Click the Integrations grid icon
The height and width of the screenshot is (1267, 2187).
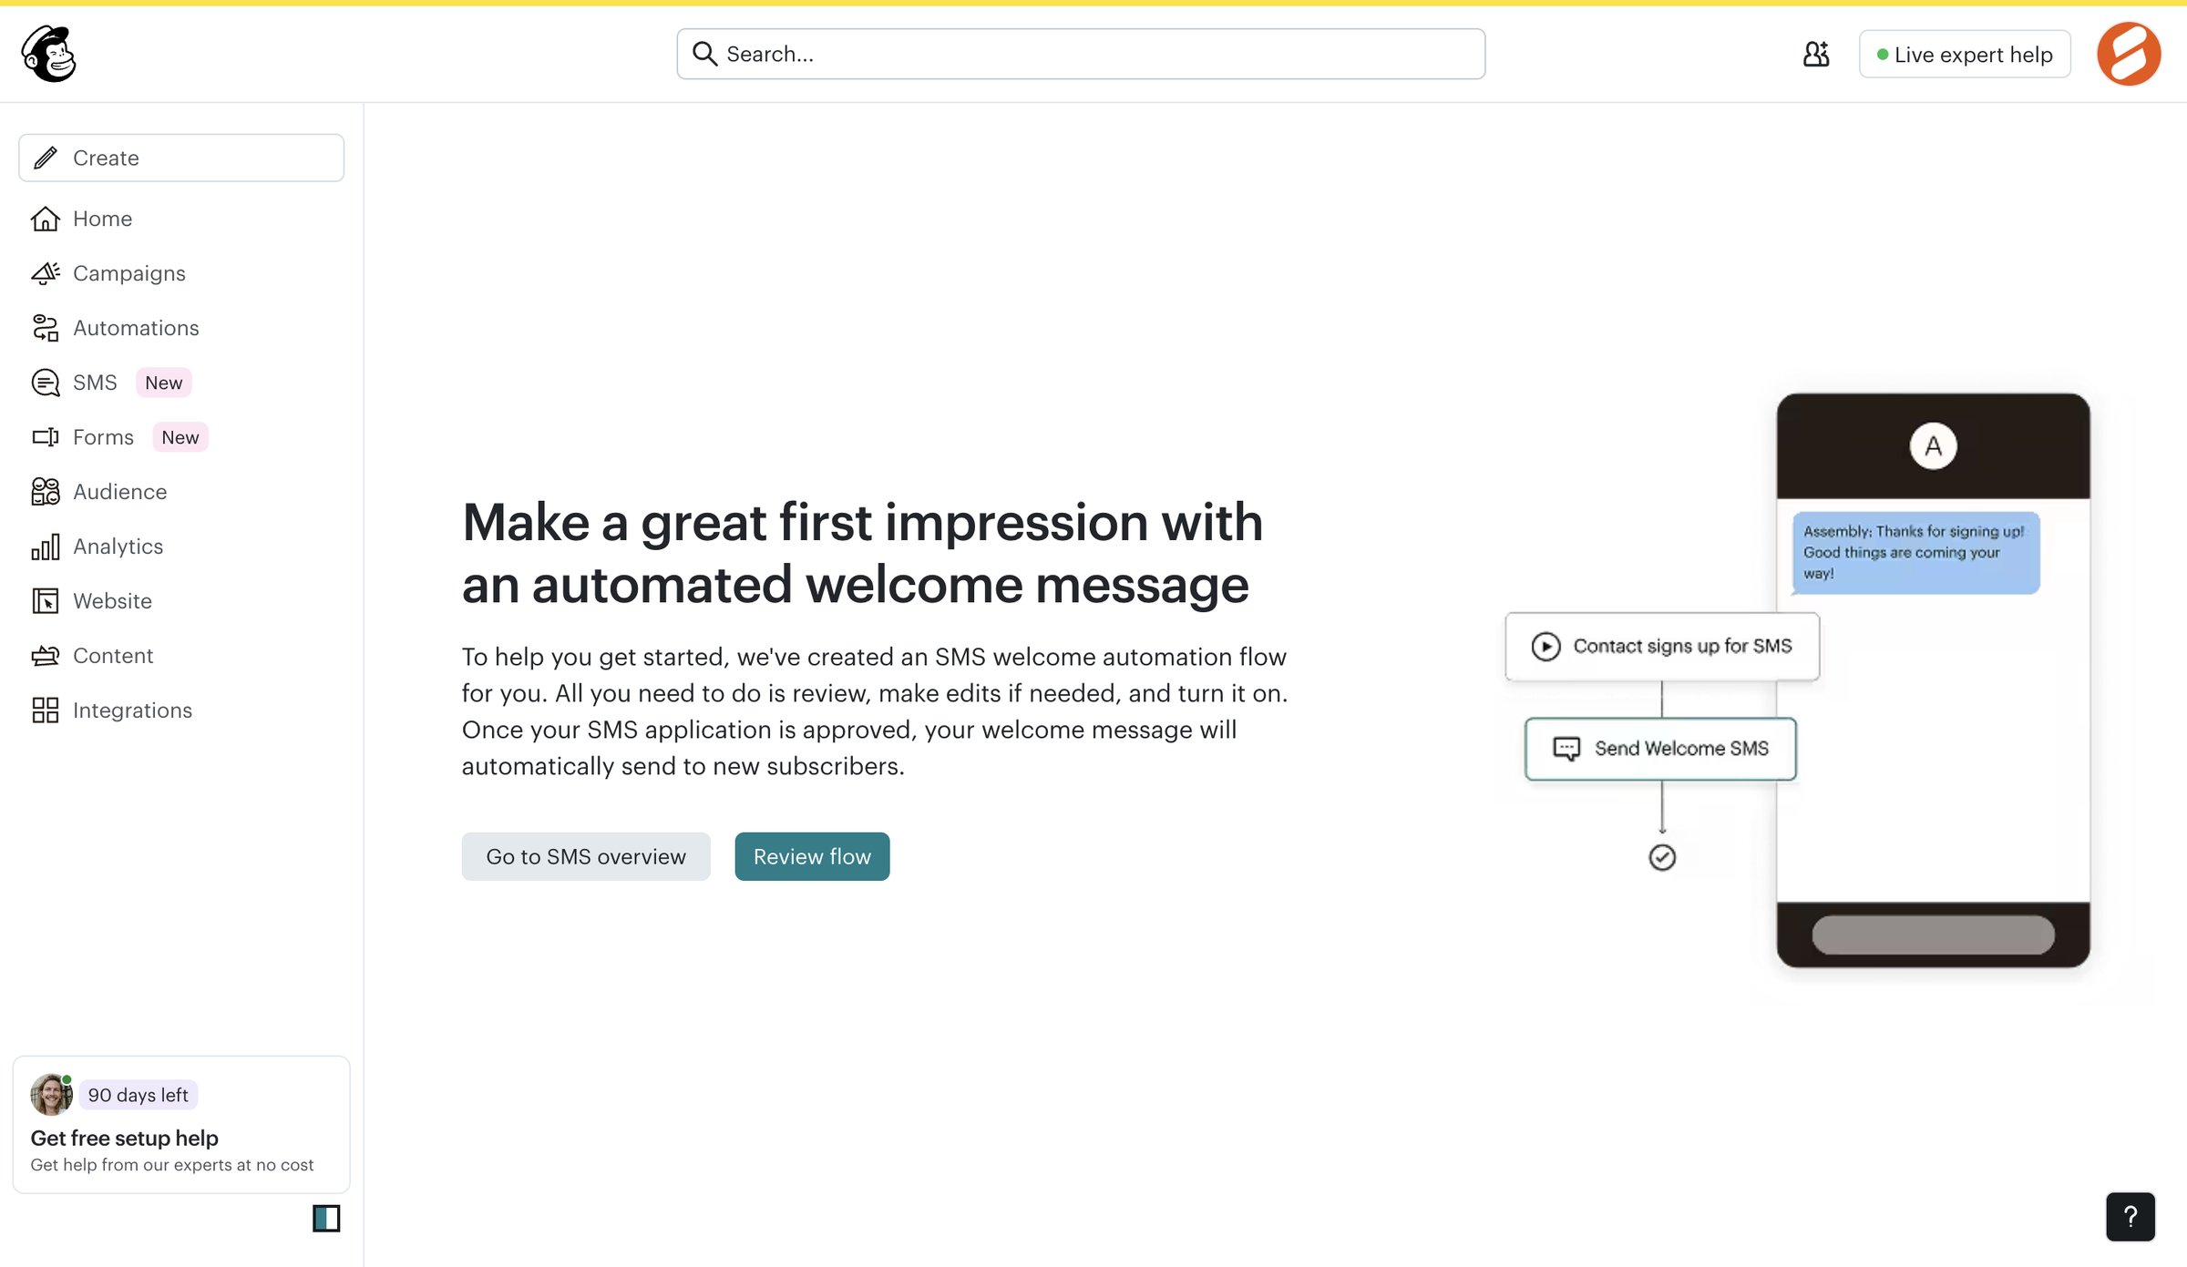click(46, 710)
